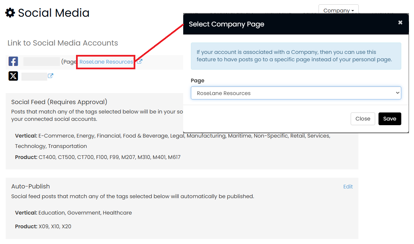Click the Auto-Publish description sentence
The image size is (414, 244).
point(133,196)
